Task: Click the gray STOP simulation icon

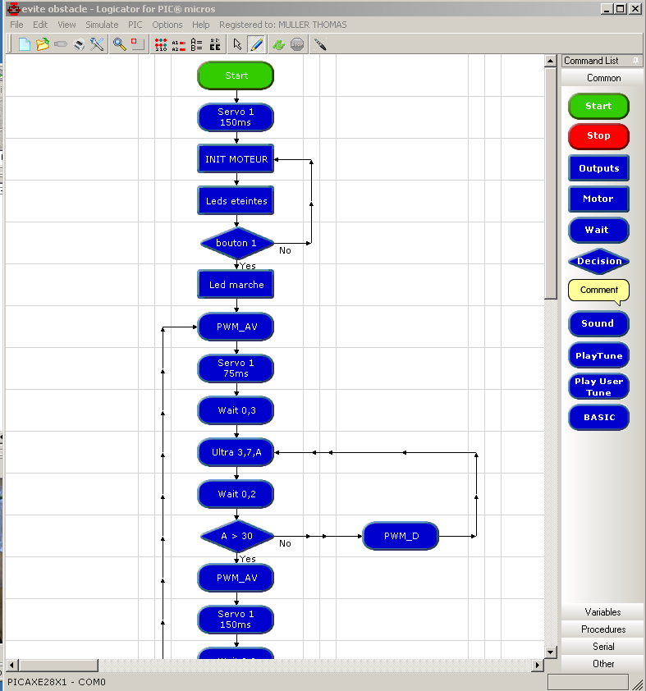Action: click(x=297, y=44)
